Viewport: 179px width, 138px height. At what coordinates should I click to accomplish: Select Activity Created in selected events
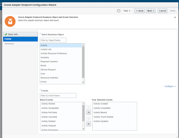[x=115, y=104]
